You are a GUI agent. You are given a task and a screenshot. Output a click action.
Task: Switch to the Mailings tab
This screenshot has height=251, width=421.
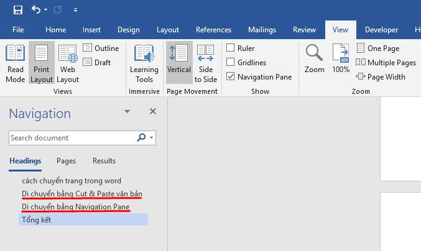[x=262, y=30]
